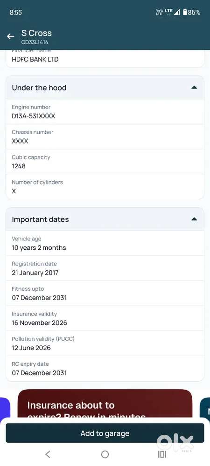210x466 pixels.
Task: Tap the VoLTE status icon
Action: 160,12
